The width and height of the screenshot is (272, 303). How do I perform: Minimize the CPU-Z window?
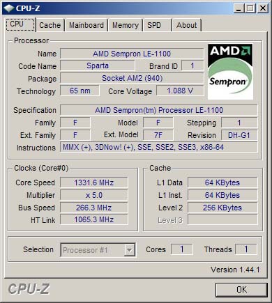coord(239,8)
